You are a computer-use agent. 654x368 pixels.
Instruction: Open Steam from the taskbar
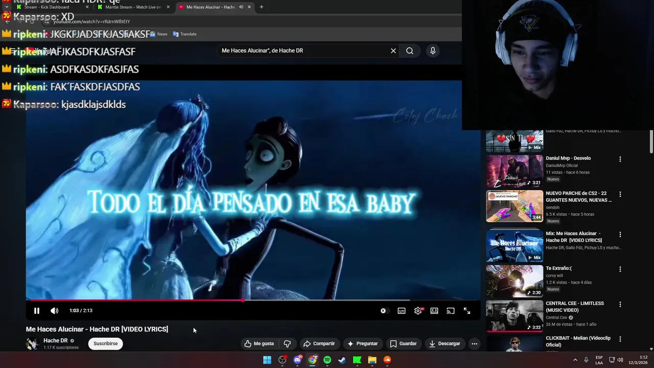click(x=342, y=360)
